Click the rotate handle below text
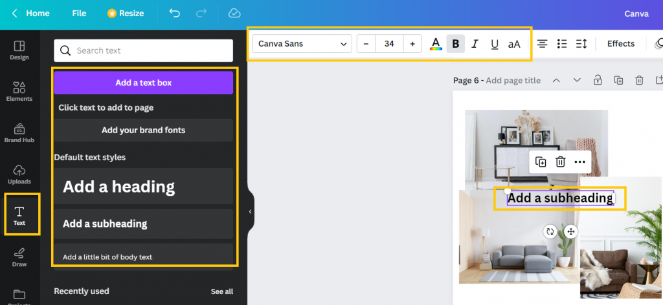663x305 pixels. pos(550,231)
